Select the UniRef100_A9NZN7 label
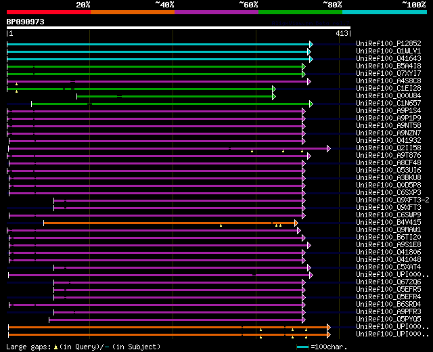 pyautogui.click(x=388, y=133)
